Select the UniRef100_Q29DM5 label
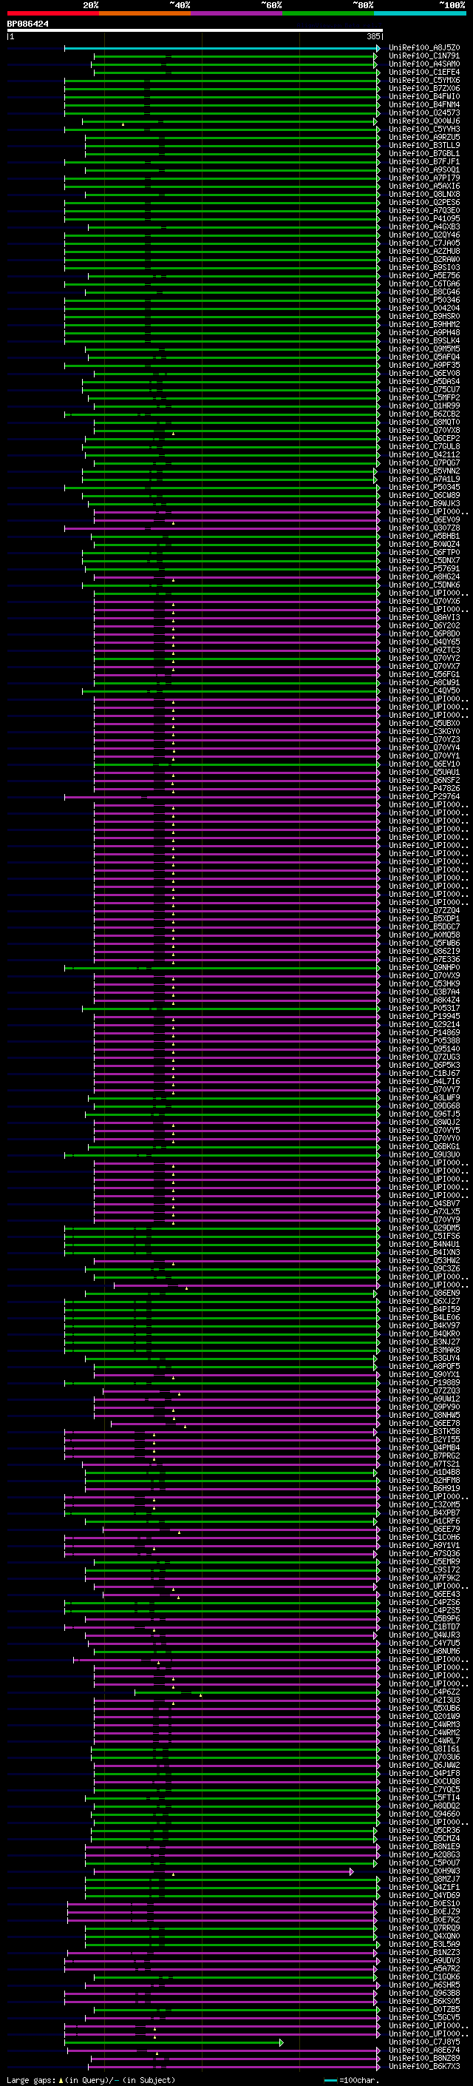The image size is (473, 2086). tap(424, 1228)
